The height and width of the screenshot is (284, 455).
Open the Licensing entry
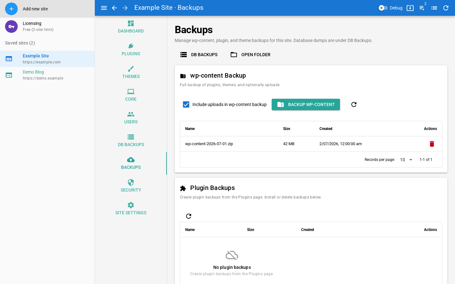pyautogui.click(x=47, y=27)
